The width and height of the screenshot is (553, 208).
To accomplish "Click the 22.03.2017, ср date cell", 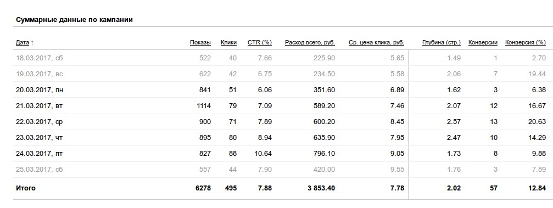I will click(x=39, y=122).
